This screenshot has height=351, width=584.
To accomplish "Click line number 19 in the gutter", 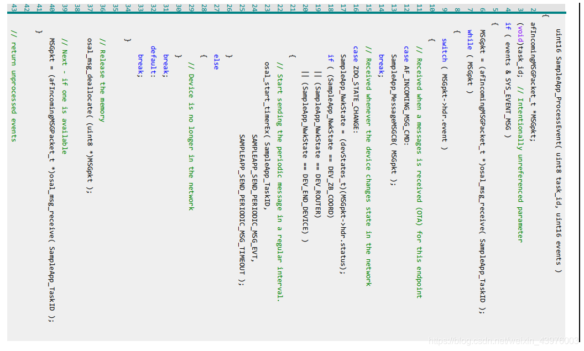I will pyautogui.click(x=317, y=8).
